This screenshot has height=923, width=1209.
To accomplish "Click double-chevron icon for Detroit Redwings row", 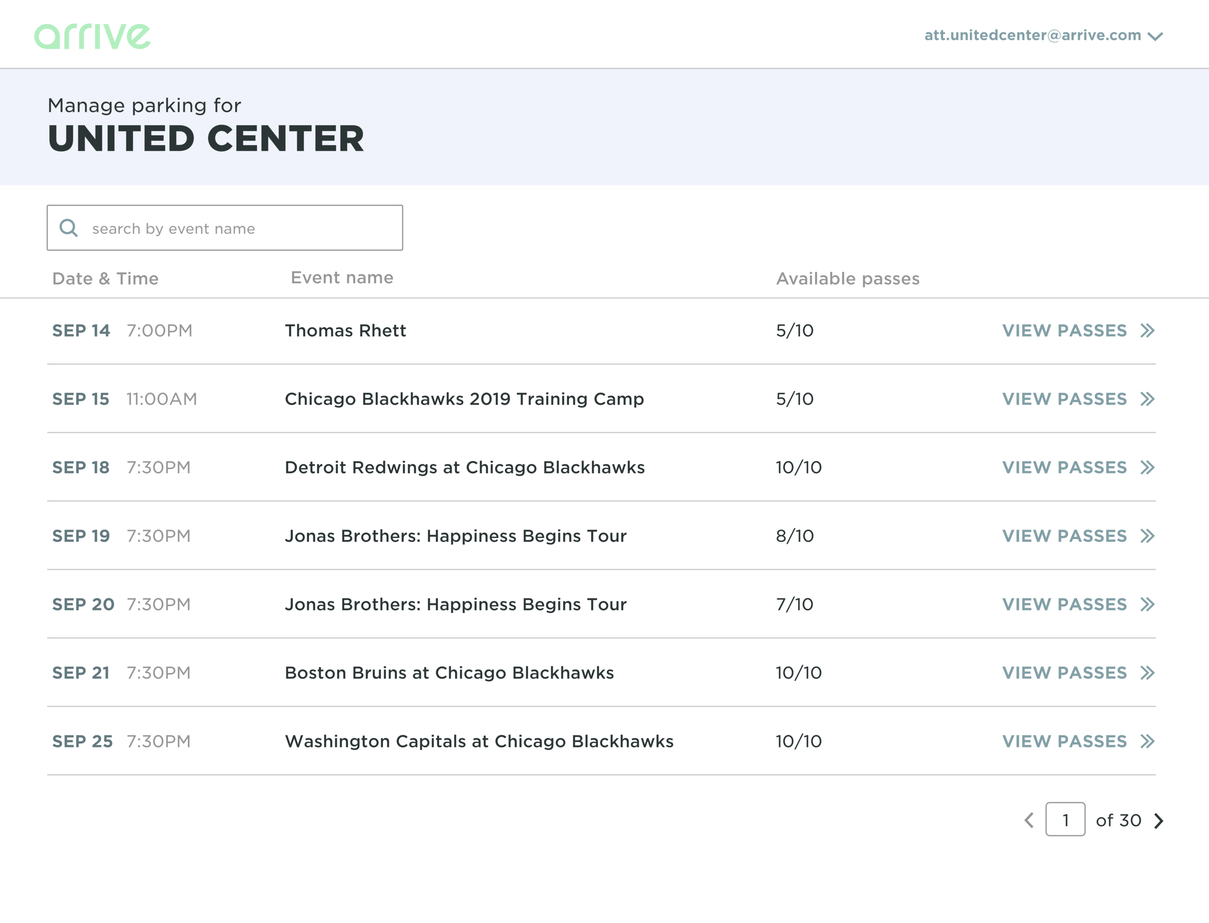I will [1148, 467].
